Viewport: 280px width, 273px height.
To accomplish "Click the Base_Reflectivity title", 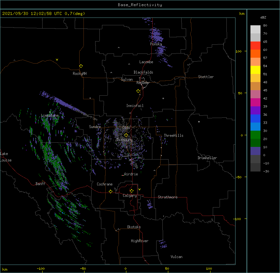I will [x=140, y=5].
